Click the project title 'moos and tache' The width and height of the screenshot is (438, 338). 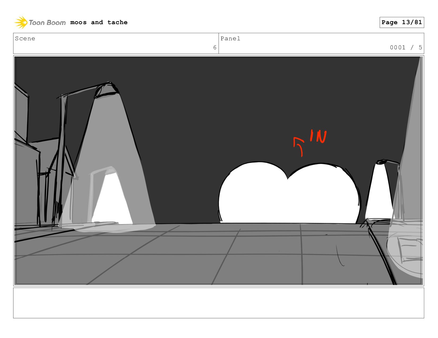[99, 23]
